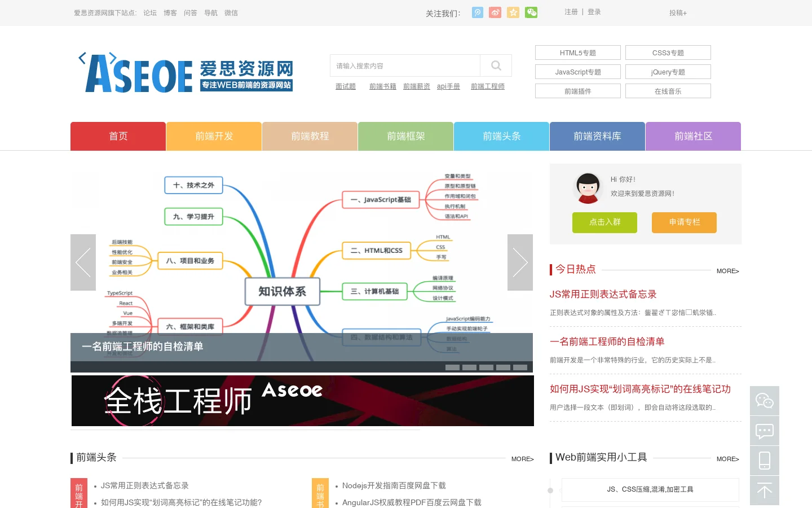This screenshot has width=812, height=508.
Task: Click the yellow star favorites icon
Action: 513,12
